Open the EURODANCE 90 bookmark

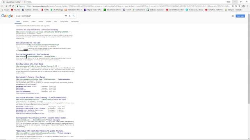coord(175,10)
